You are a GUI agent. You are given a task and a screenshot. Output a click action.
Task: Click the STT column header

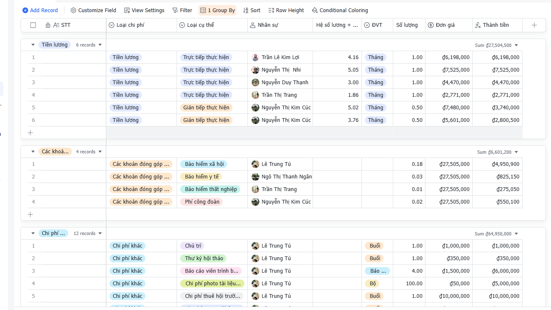[66, 25]
